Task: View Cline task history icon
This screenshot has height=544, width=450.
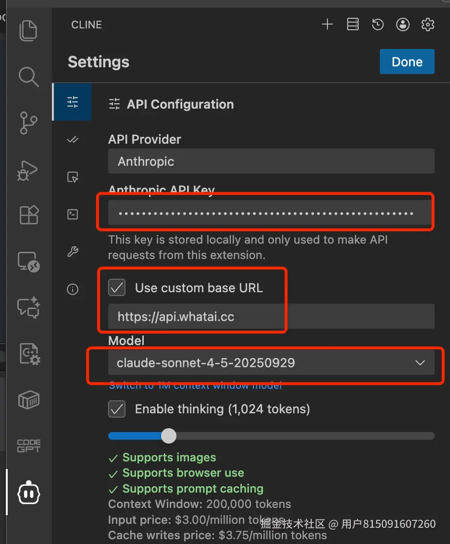Action: [x=378, y=25]
